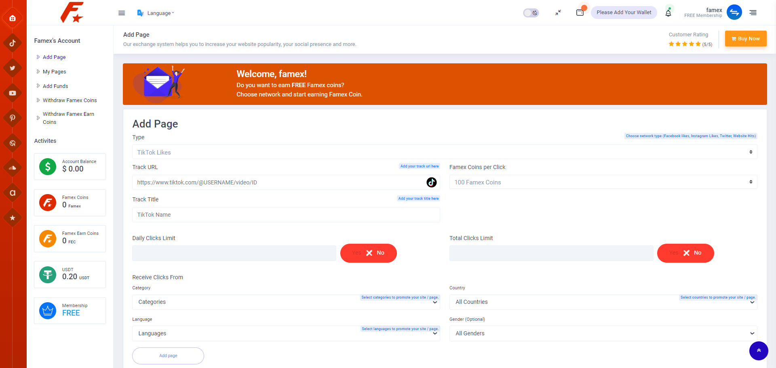Open Withdraw Famex Coins menu item

(x=70, y=100)
